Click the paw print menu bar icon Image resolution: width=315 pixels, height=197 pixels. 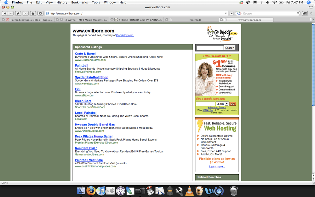(248, 3)
